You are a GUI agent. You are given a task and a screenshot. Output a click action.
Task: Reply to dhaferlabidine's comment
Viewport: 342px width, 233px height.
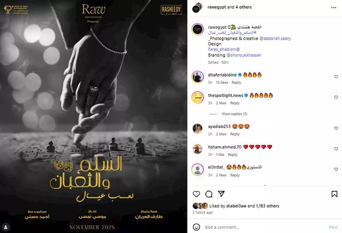click(236, 82)
